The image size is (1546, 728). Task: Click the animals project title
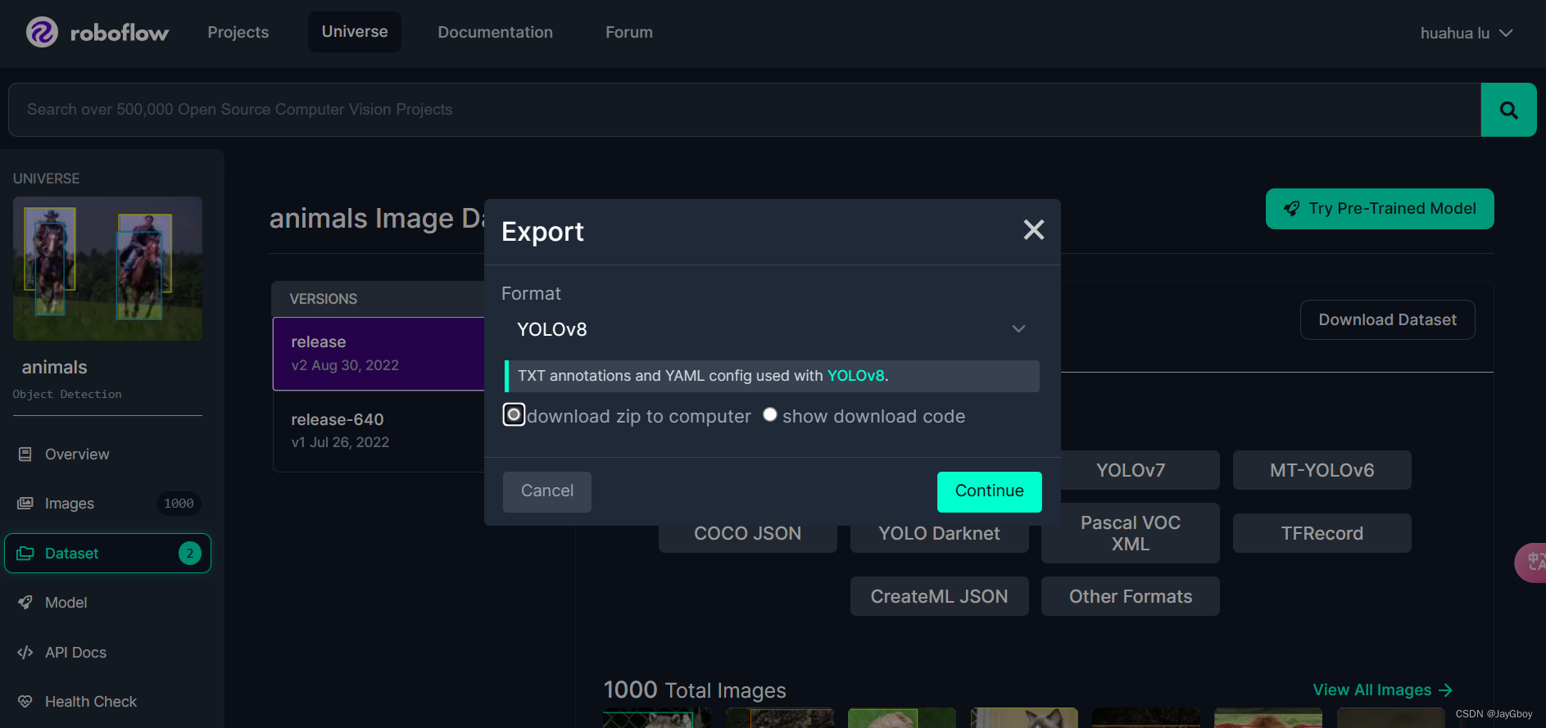click(54, 367)
